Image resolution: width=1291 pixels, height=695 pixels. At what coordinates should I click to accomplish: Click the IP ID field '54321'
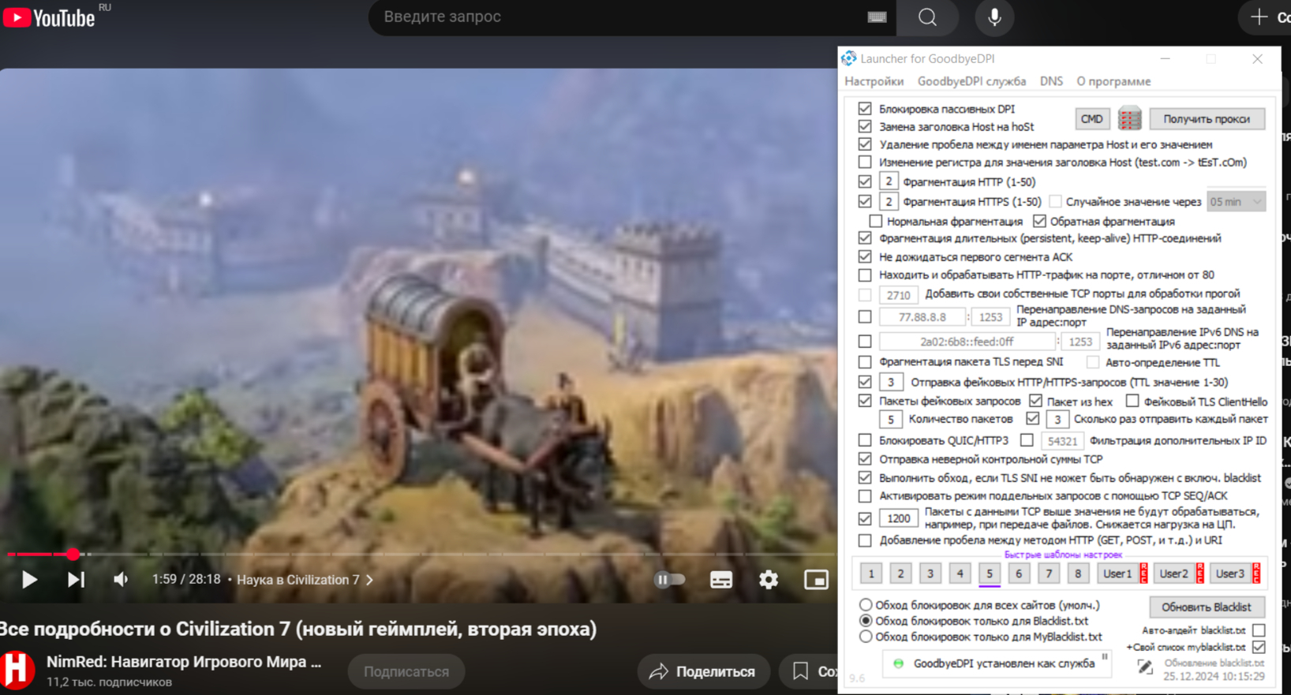coord(1062,441)
